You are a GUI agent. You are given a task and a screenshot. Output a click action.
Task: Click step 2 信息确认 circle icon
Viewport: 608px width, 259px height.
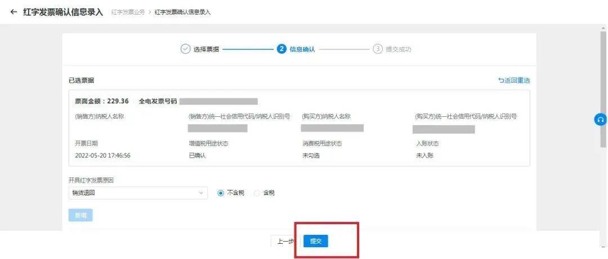tap(281, 49)
